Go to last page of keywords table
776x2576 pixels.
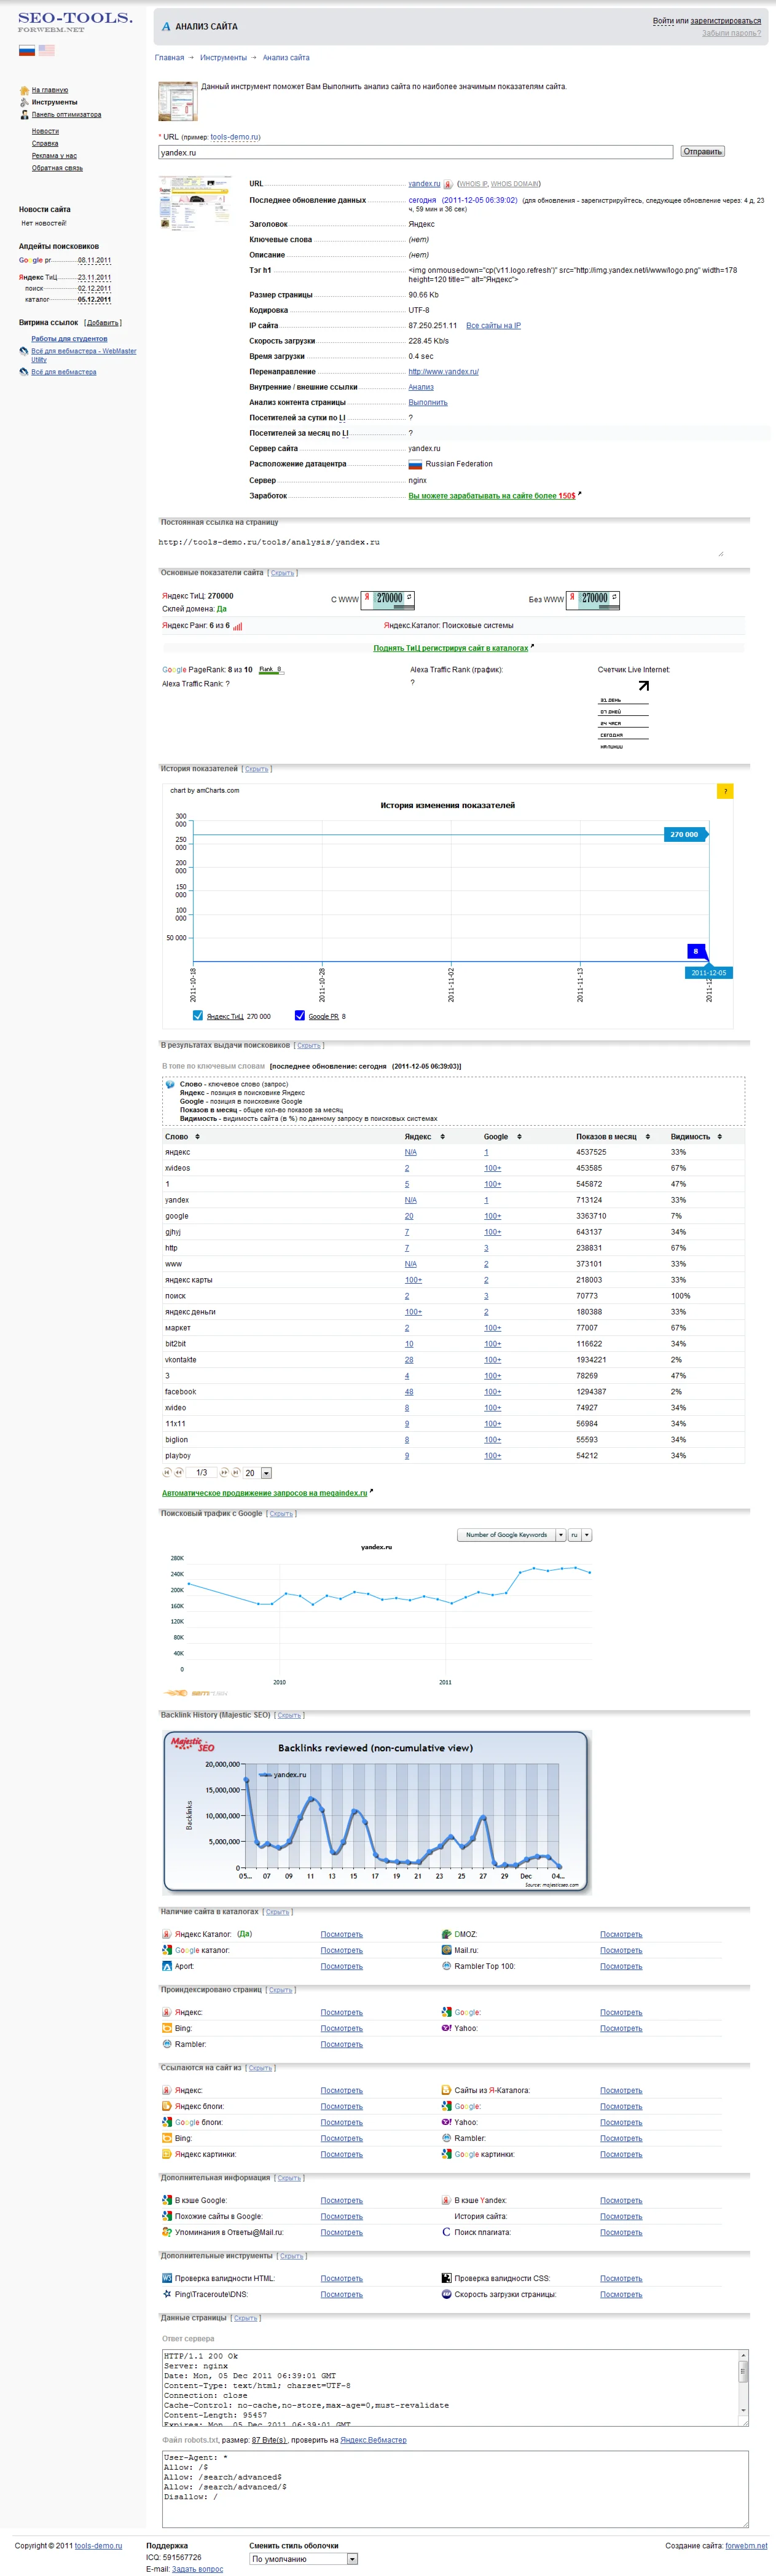(x=236, y=1472)
